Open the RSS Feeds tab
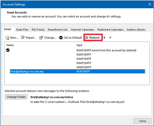The image size is (154, 126). [38, 30]
